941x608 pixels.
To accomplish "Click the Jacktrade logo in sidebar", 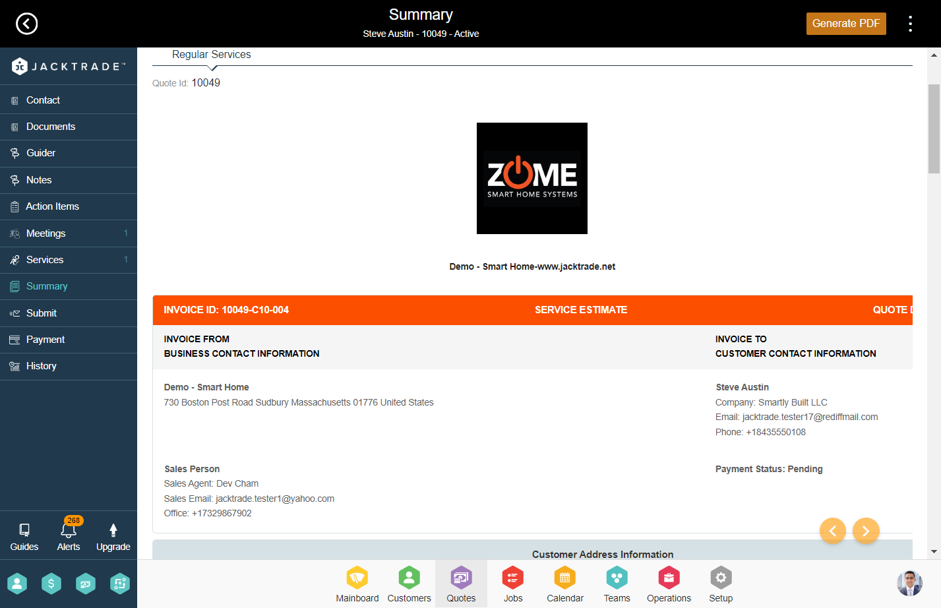I will point(69,66).
